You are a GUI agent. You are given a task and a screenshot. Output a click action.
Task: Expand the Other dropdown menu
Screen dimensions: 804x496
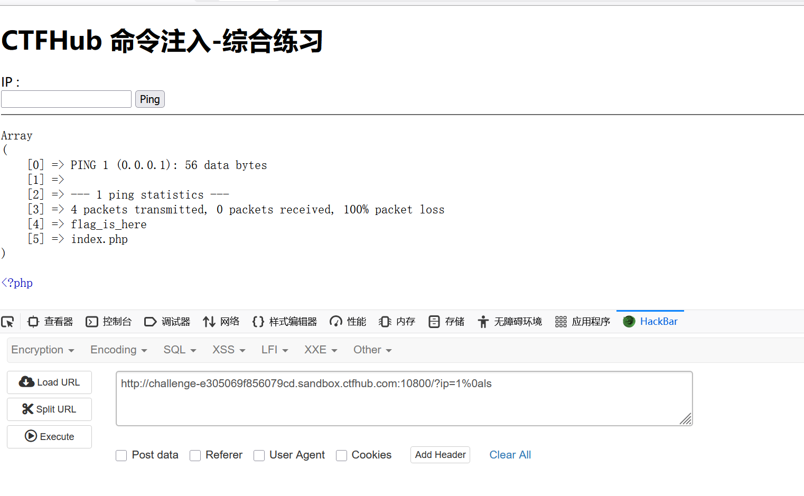(x=372, y=350)
